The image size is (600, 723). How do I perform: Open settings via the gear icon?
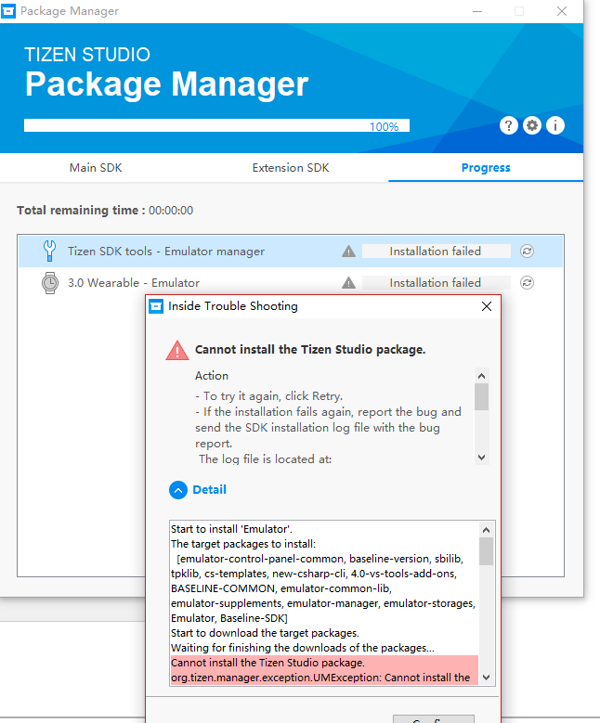(x=532, y=125)
